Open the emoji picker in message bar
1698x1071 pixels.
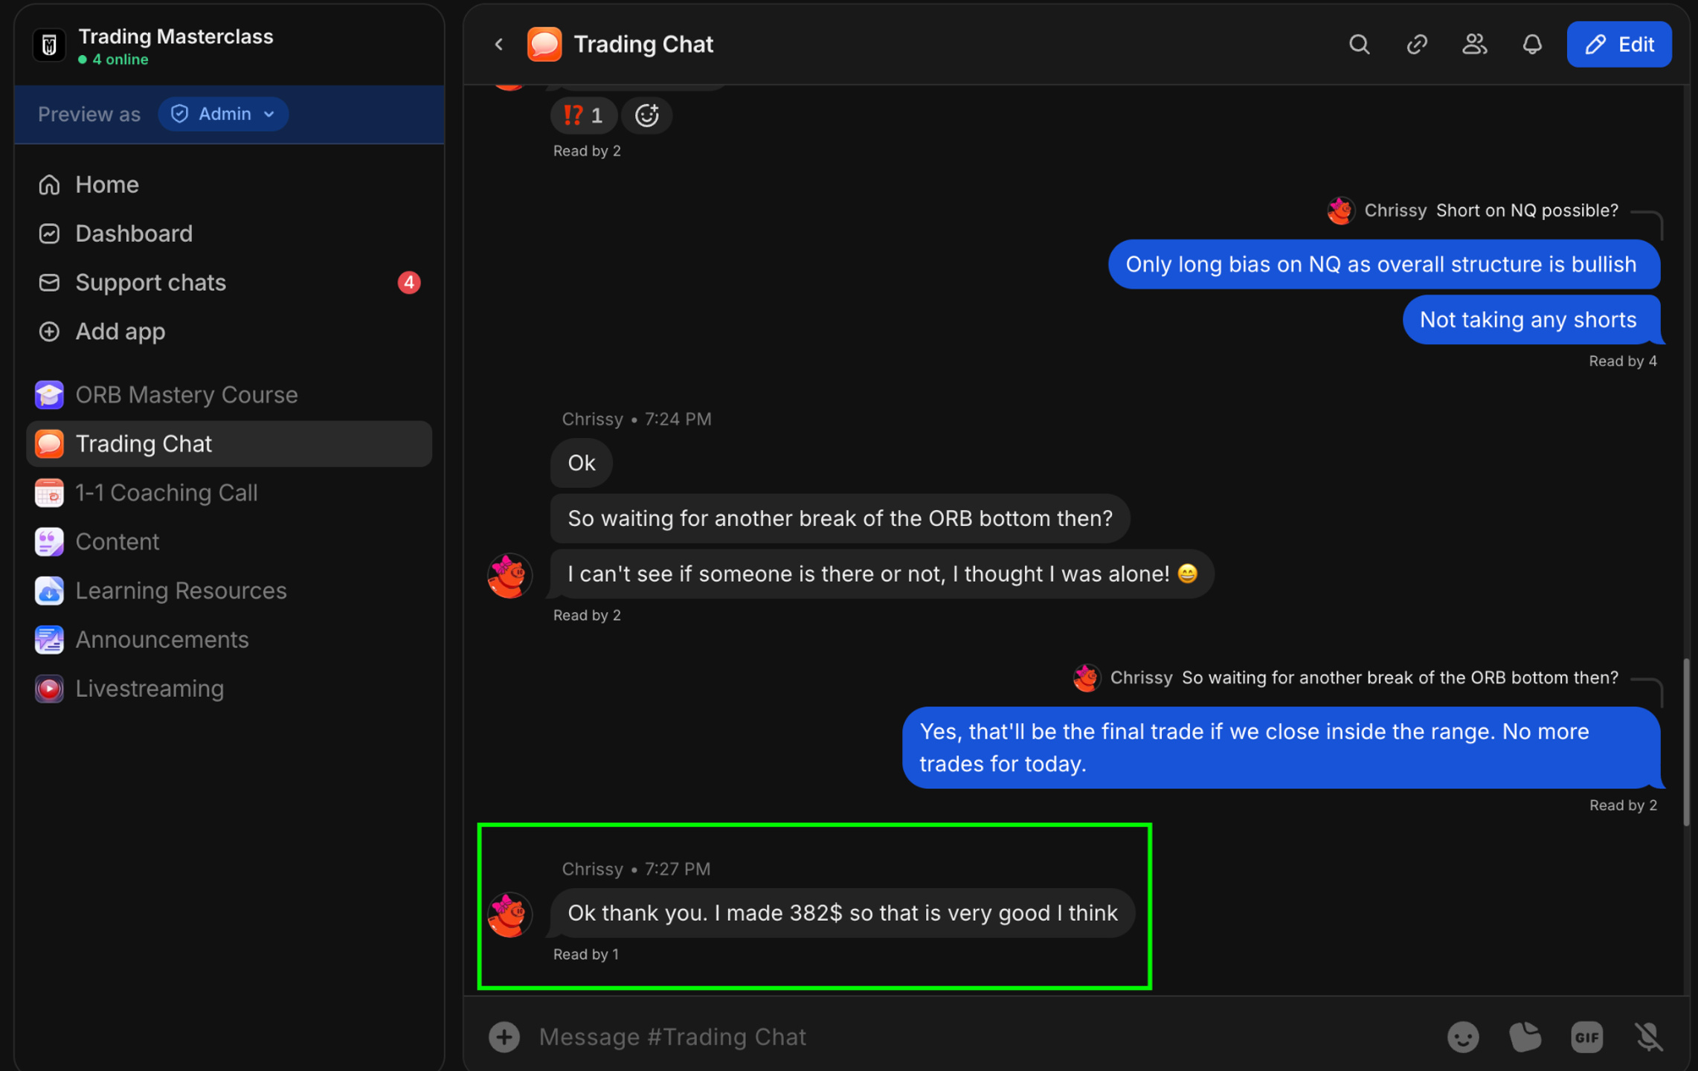[1463, 1037]
